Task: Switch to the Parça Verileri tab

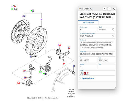Action: pos(88,23)
